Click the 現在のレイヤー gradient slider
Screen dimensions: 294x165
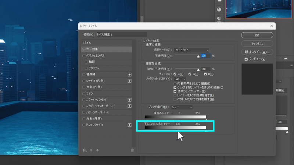[x=175, y=117]
